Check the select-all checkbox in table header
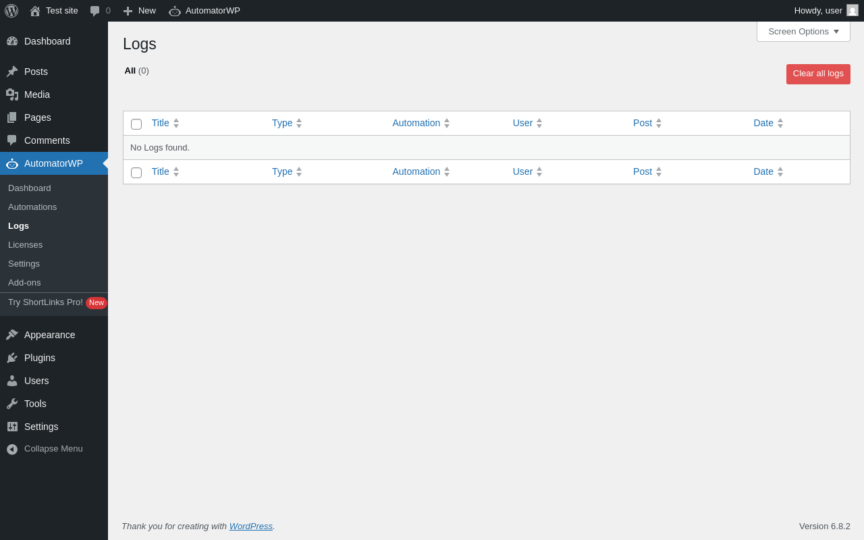The width and height of the screenshot is (864, 540). point(136,124)
